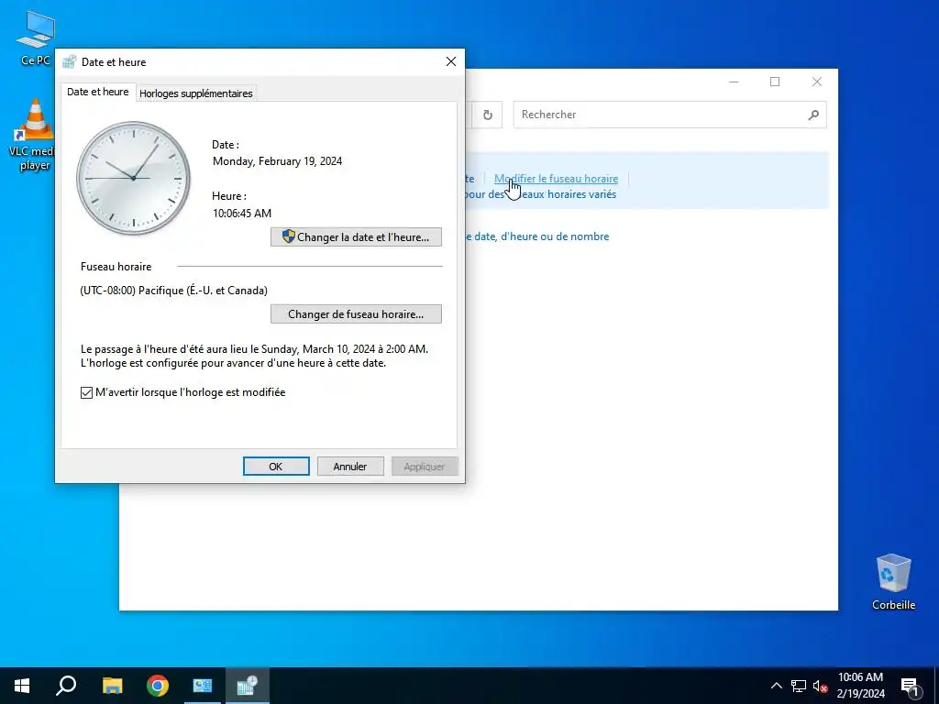This screenshot has height=704, width=939.
Task: Switch to Horloges supplémentaires tab
Action: click(x=196, y=93)
